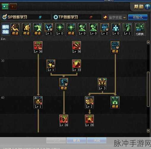Open the 帮助 help text
Image resolution: width=151 pixels, height=149 pixels.
tap(139, 7)
